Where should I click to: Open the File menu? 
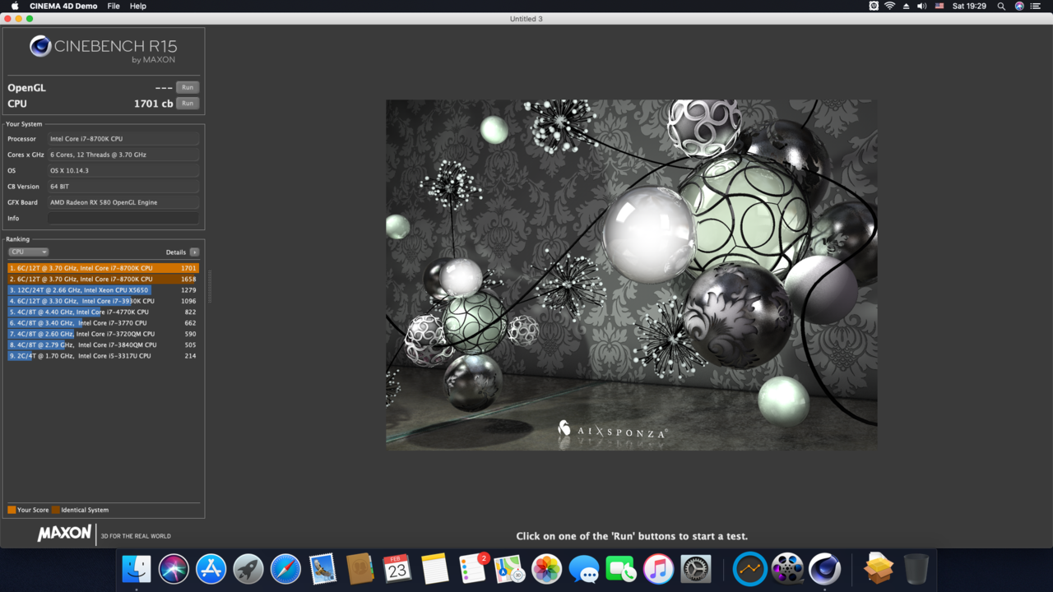coord(114,6)
